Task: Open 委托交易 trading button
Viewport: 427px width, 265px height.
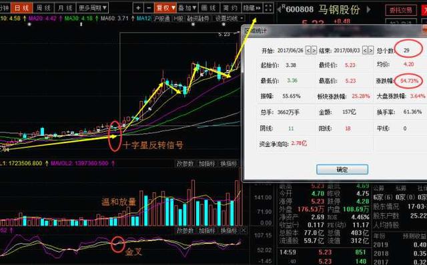Action: click(x=401, y=11)
